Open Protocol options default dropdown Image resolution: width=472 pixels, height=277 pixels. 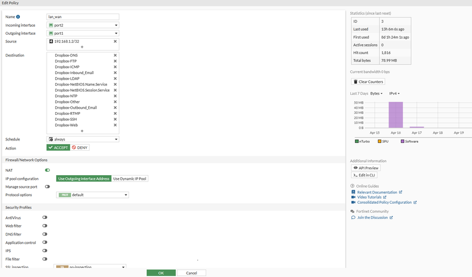(93, 195)
